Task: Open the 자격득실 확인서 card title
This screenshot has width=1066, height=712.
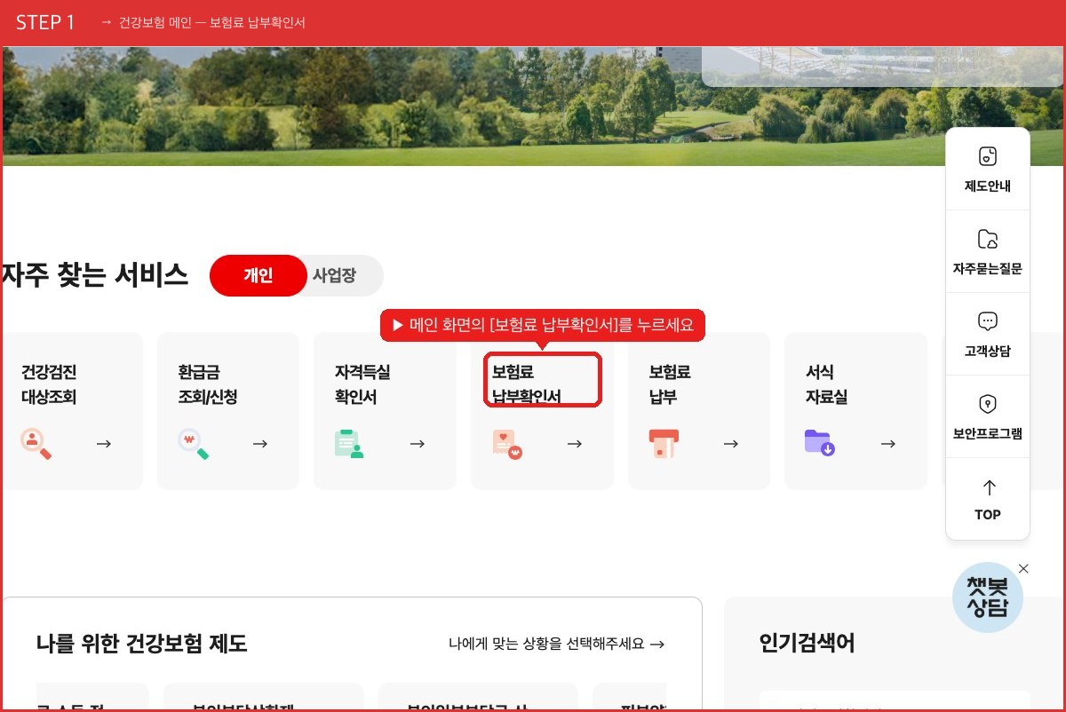Action: tap(362, 384)
